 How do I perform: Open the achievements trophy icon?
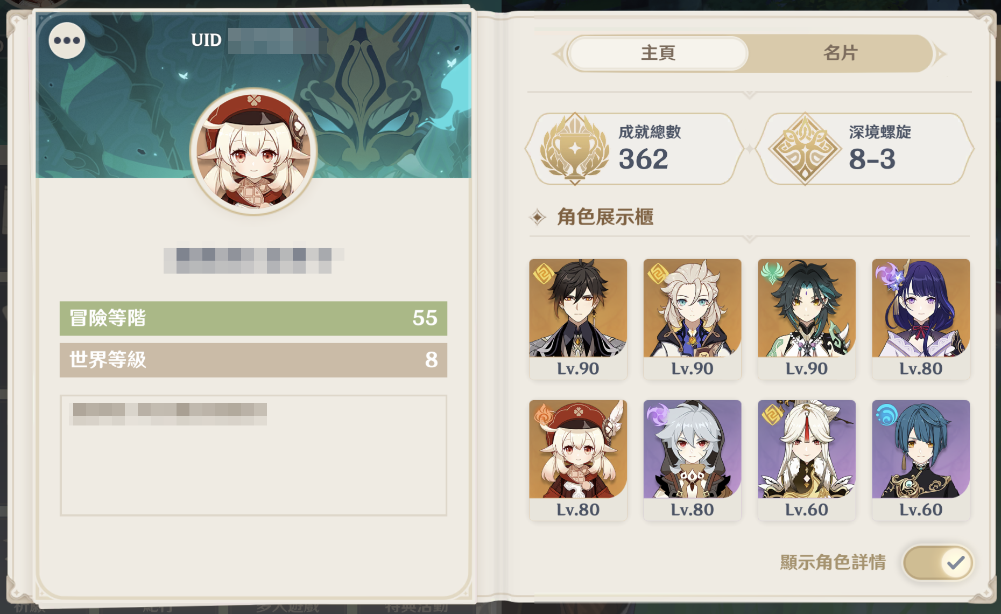pos(575,148)
